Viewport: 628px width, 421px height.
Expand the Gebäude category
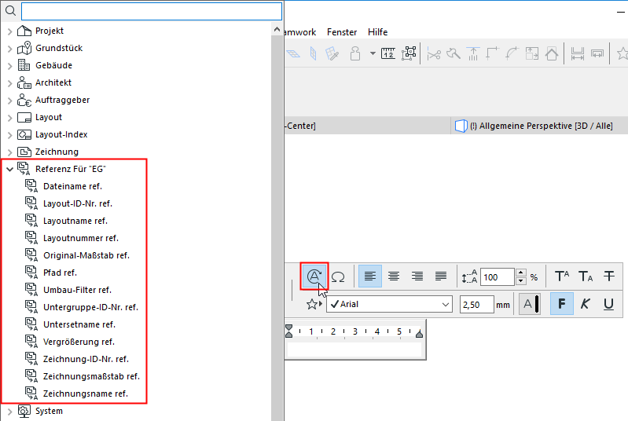(10, 66)
